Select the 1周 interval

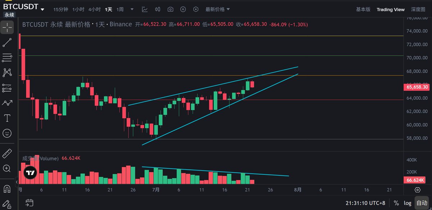[x=120, y=9]
